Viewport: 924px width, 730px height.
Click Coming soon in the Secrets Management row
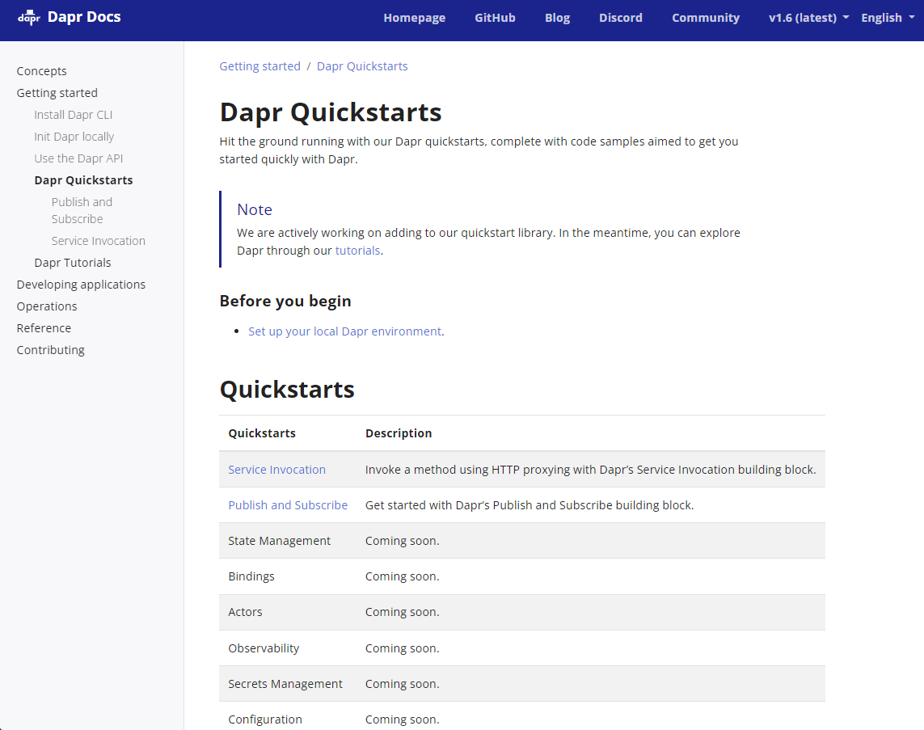tap(403, 684)
